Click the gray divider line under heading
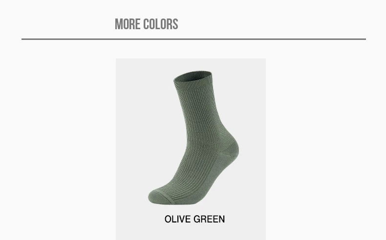The image size is (386, 240). click(x=193, y=39)
